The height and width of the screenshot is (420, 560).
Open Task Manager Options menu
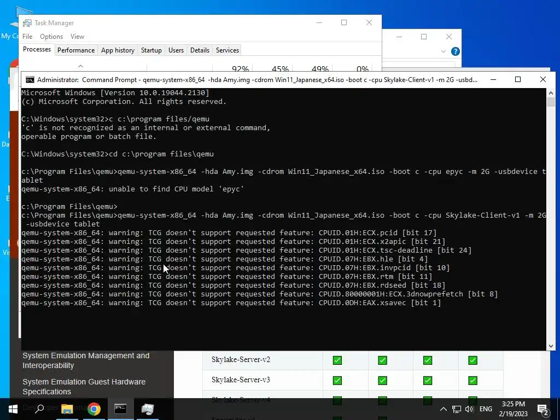click(51, 37)
